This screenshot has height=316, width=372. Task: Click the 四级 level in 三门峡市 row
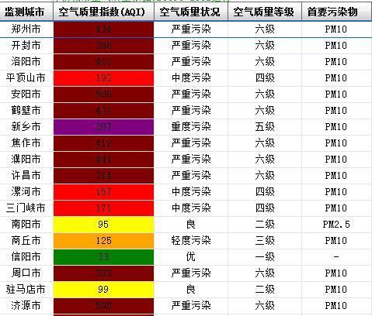pyautogui.click(x=265, y=208)
